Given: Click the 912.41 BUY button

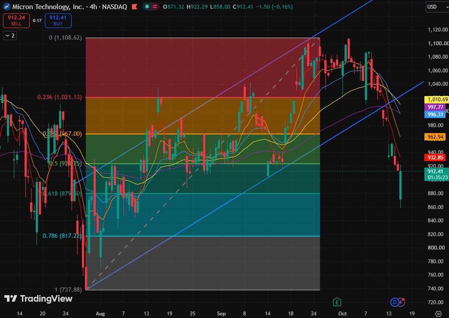Looking at the screenshot, I should point(58,21).
